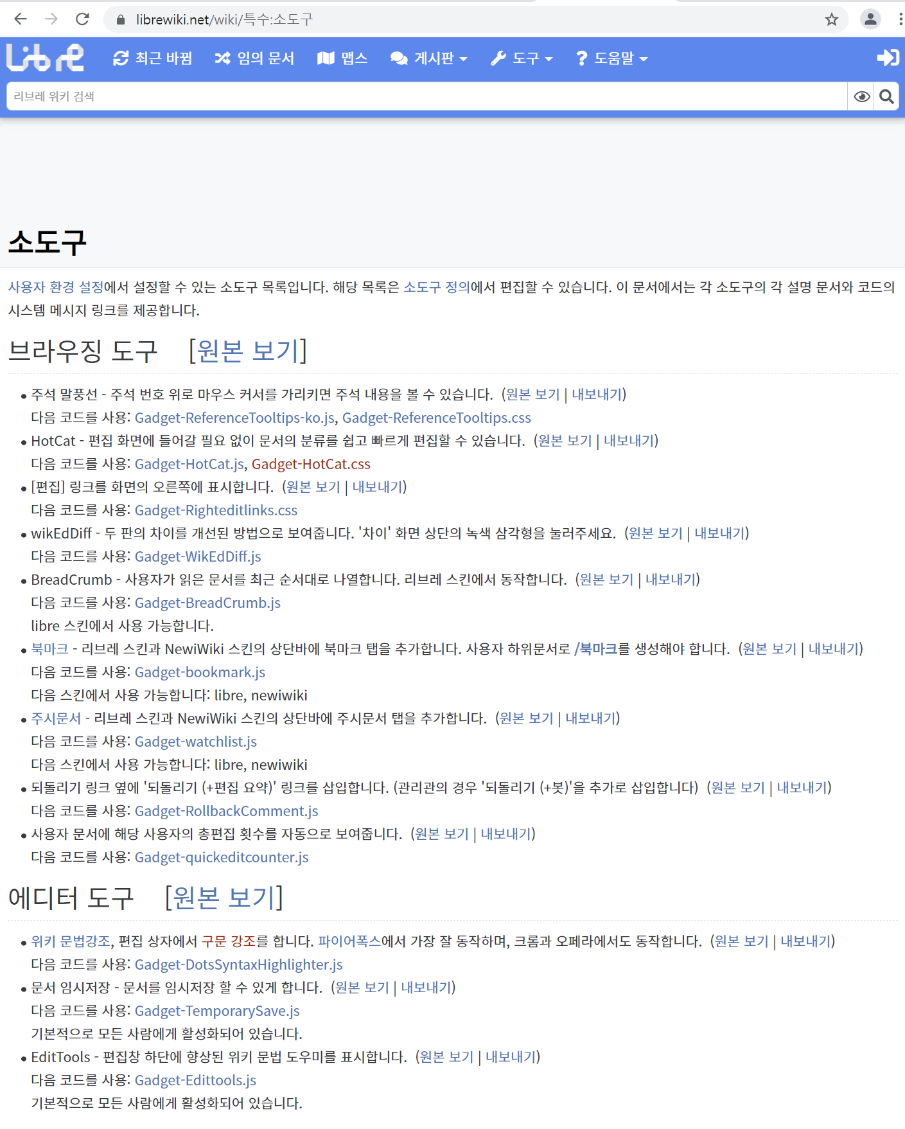Open 위키 문법강조 link

point(71,941)
